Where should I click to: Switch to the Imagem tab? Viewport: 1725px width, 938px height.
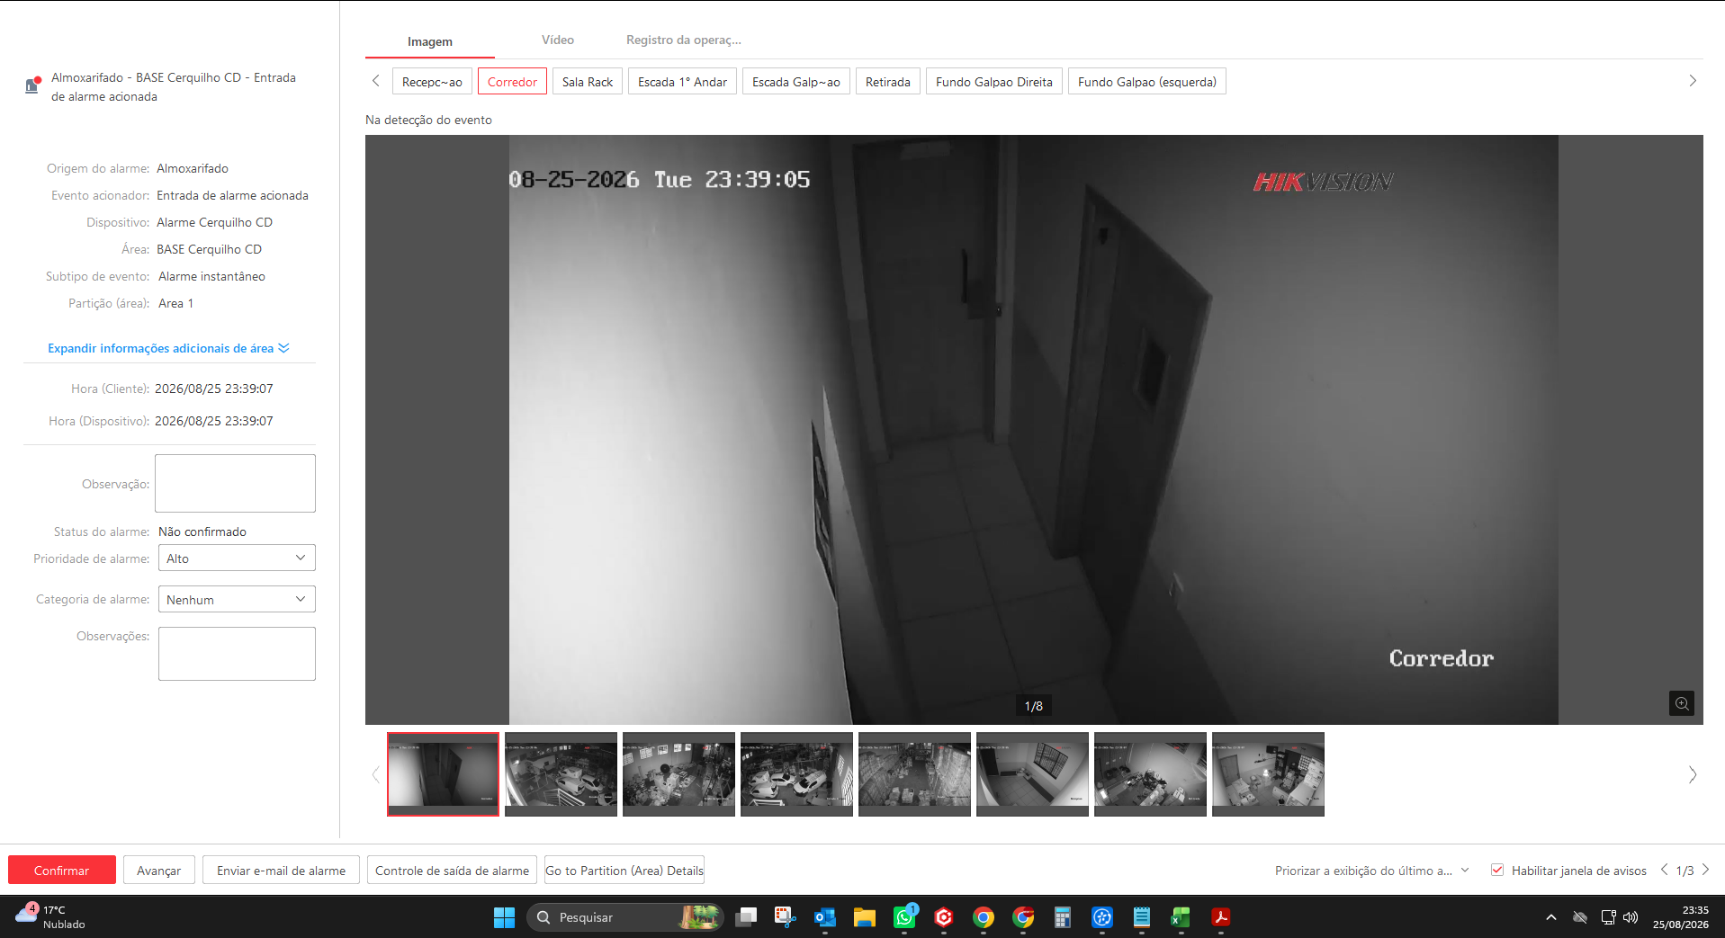(x=430, y=41)
